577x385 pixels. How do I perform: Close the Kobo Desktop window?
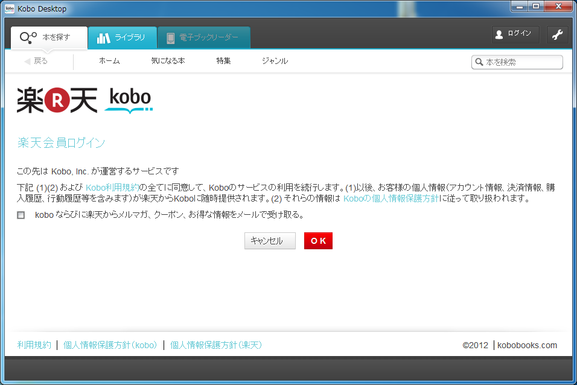[x=558, y=6]
